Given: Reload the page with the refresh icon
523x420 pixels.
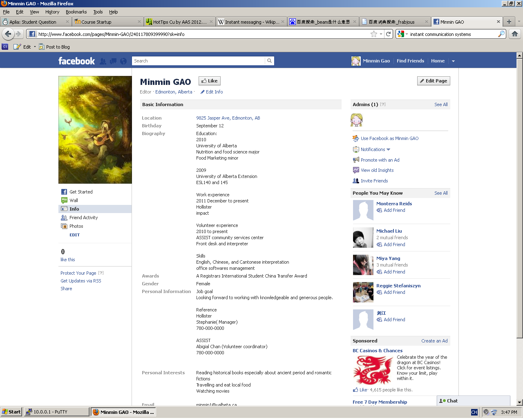Looking at the screenshot, I should click(389, 34).
